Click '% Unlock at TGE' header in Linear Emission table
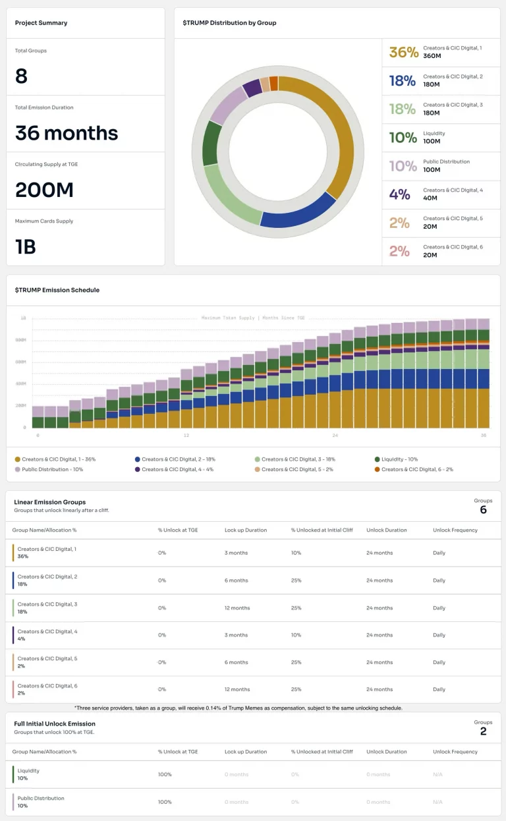This screenshot has height=821, width=506. coord(178,530)
